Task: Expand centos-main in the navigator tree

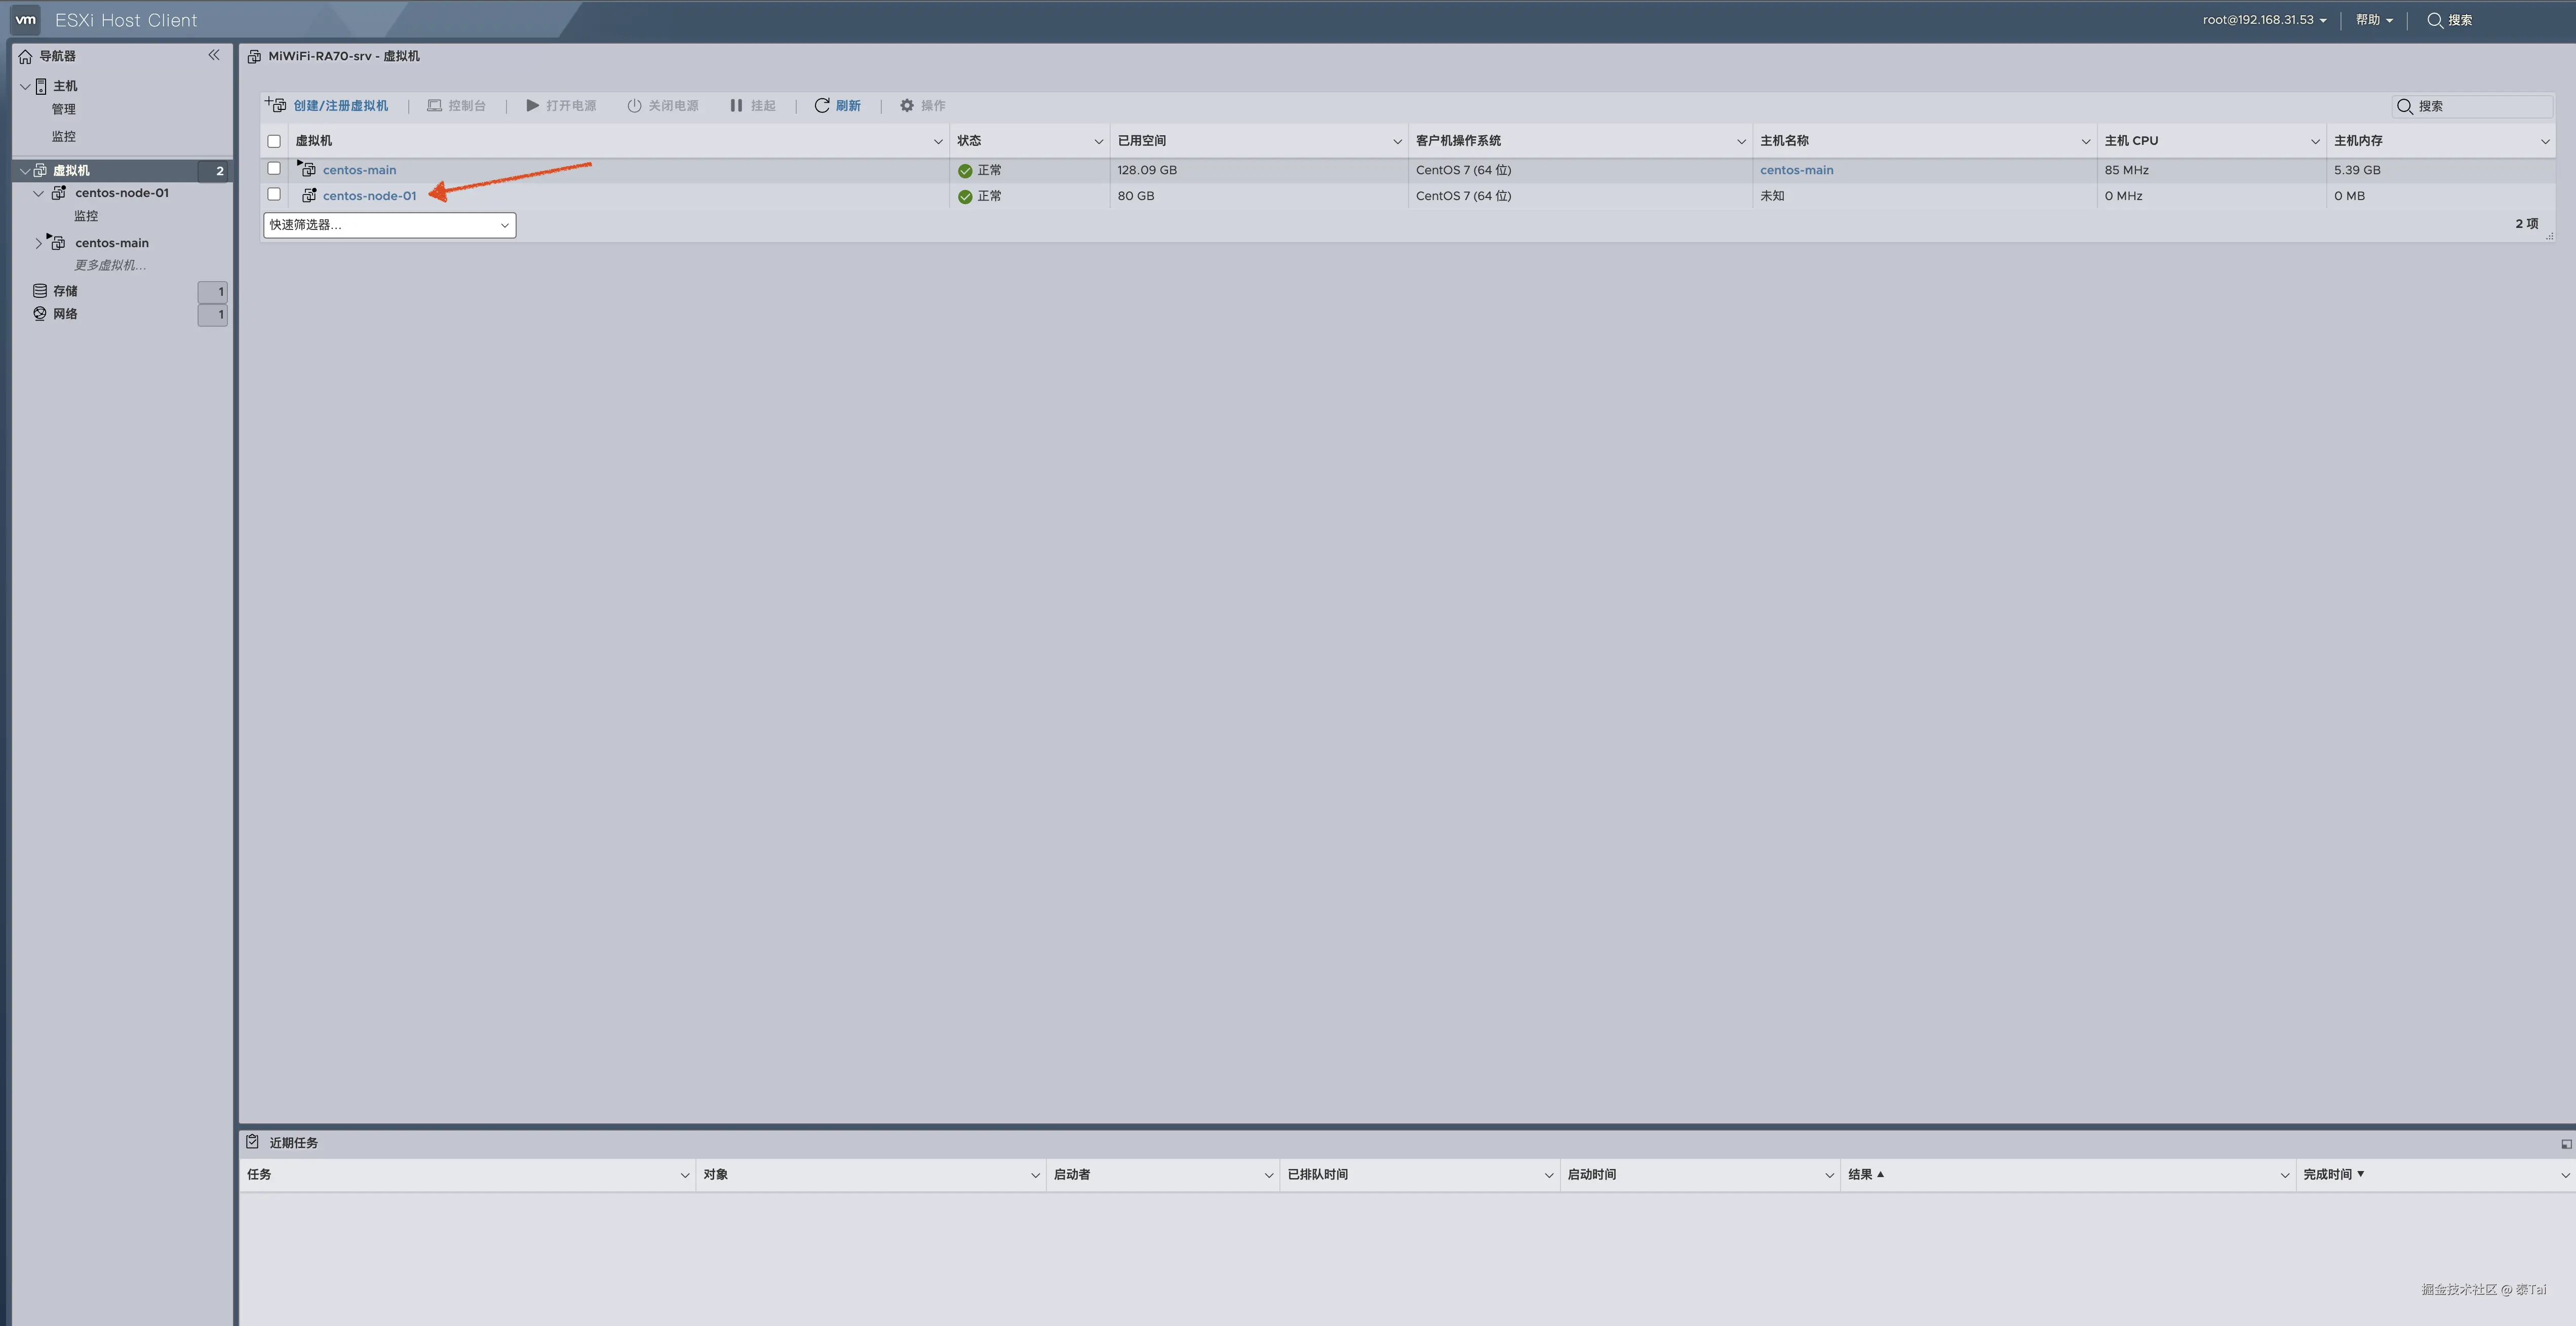Action: 39,243
